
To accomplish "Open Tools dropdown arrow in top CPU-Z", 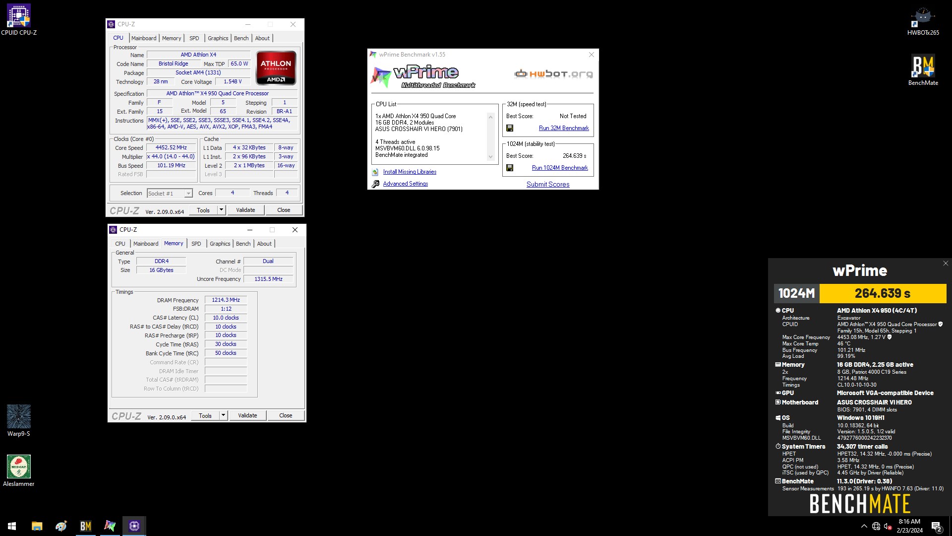I will coord(222,210).
